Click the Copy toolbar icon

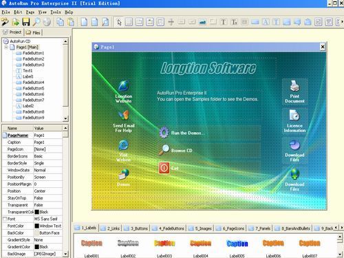[x=61, y=22]
